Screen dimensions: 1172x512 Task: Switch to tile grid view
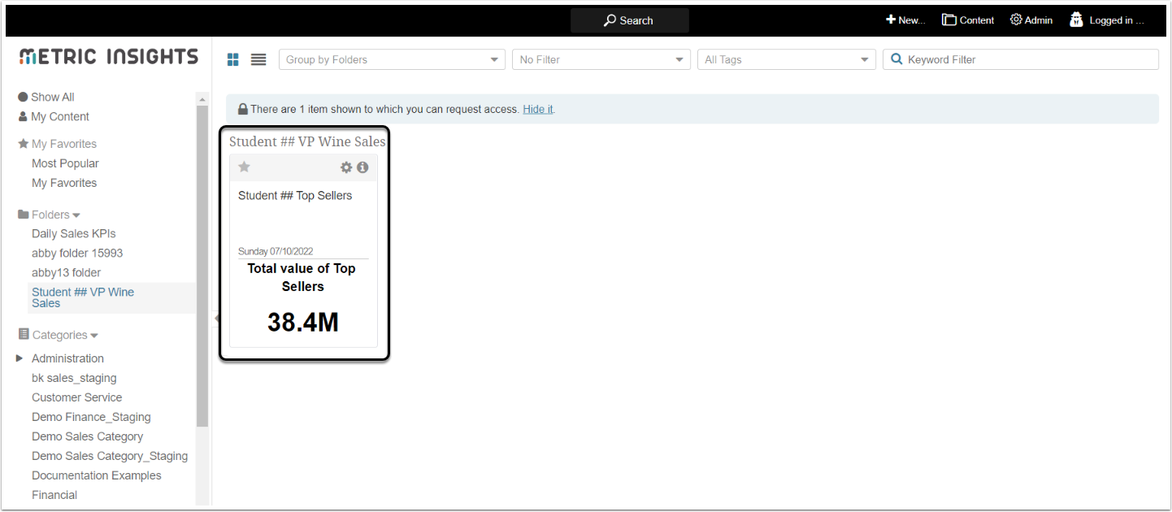[233, 59]
